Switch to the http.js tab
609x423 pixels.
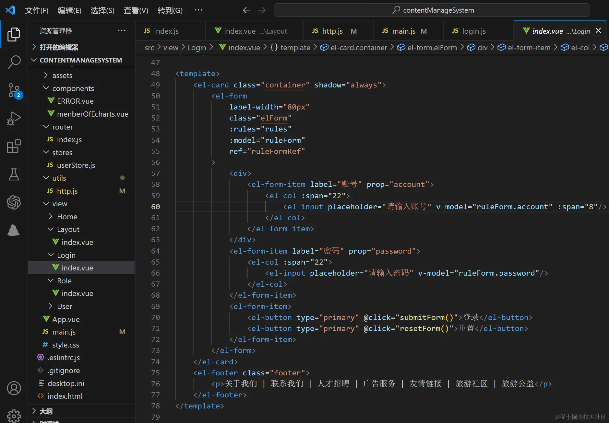click(332, 31)
